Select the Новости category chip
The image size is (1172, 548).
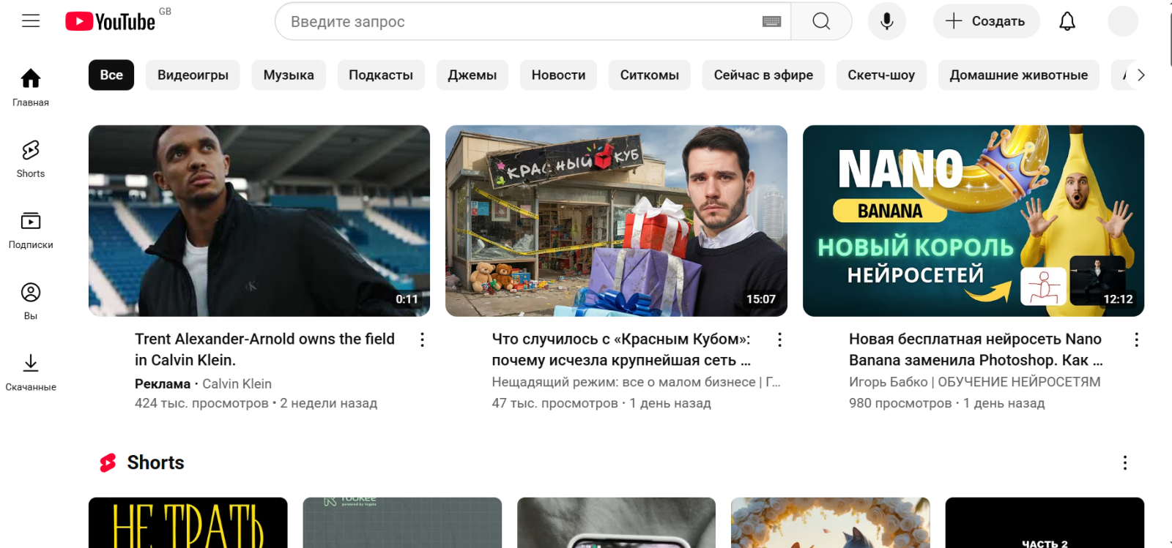point(558,75)
